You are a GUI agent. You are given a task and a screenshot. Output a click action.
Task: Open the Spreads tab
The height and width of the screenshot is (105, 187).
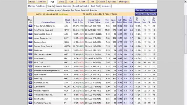(112, 2)
